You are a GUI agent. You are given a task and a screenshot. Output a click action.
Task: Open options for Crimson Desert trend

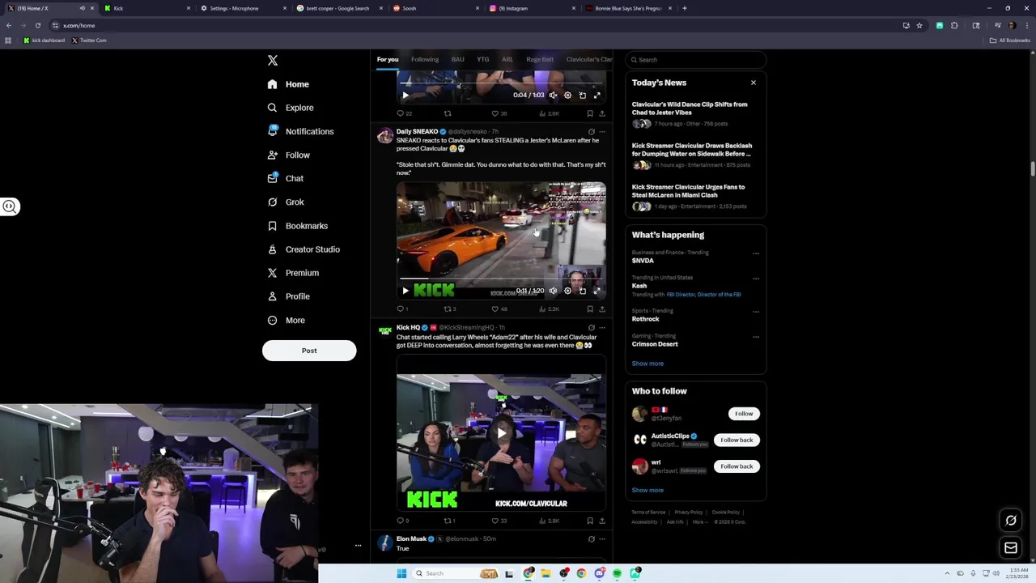pos(756,337)
